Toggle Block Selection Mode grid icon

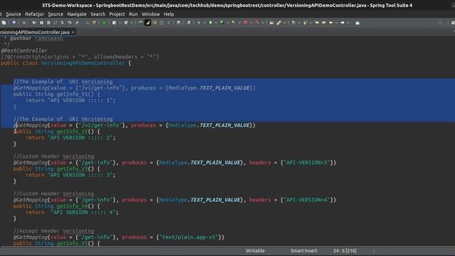[161, 23]
